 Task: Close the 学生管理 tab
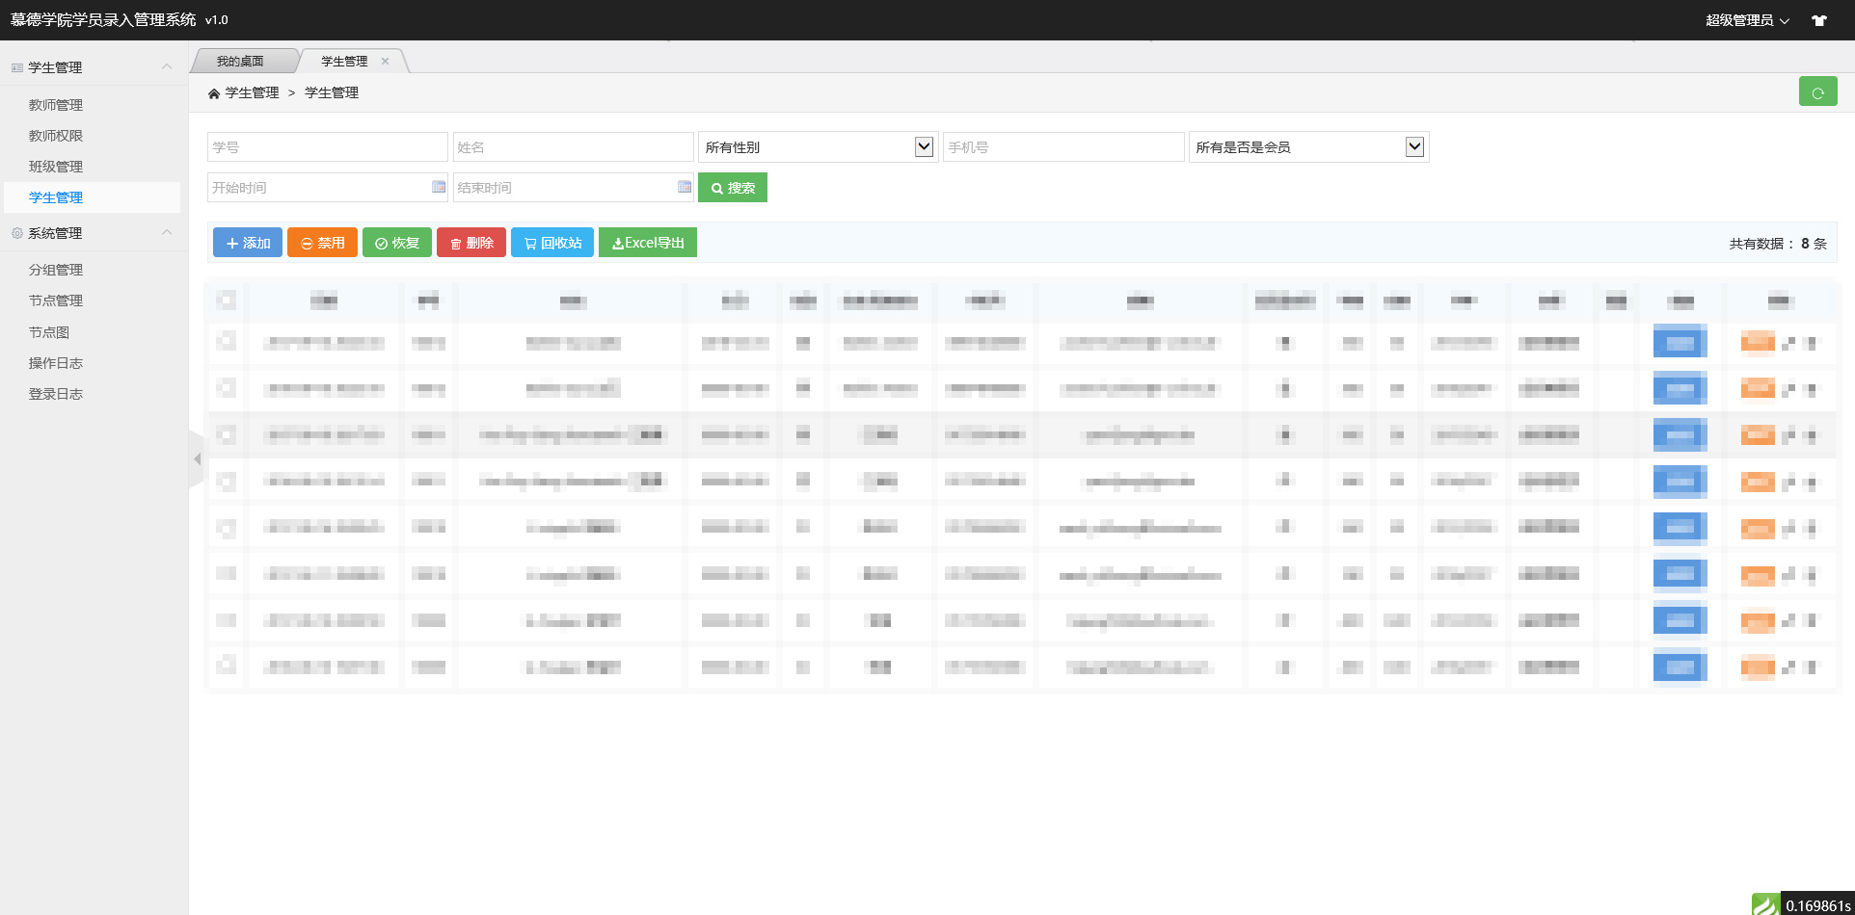pyautogui.click(x=386, y=61)
